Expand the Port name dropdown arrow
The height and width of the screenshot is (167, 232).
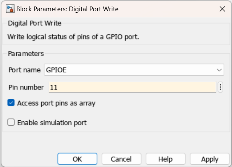click(219, 70)
